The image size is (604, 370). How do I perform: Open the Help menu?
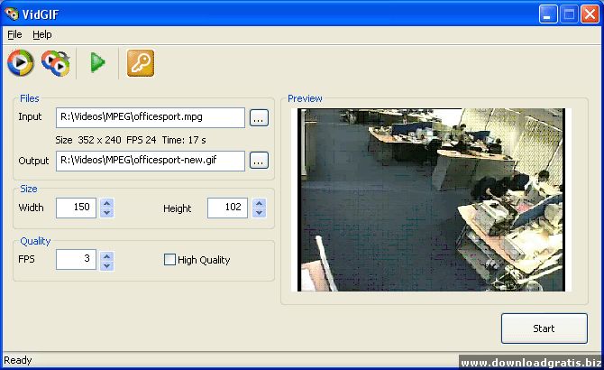42,34
